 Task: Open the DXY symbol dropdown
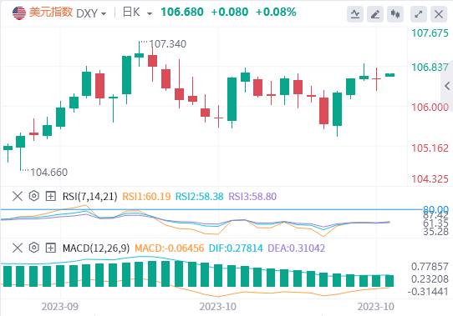[91, 13]
